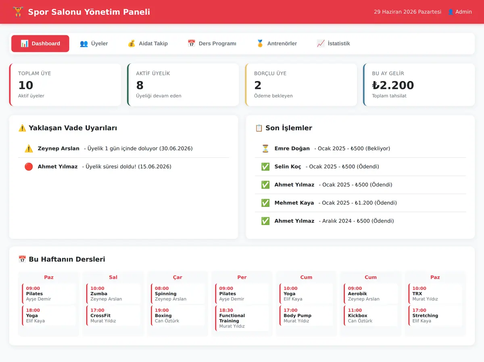Click "Üyelik süresi doldu! (15.06.2026)" text
Viewport: 484px width, 362px height.
[127, 167]
